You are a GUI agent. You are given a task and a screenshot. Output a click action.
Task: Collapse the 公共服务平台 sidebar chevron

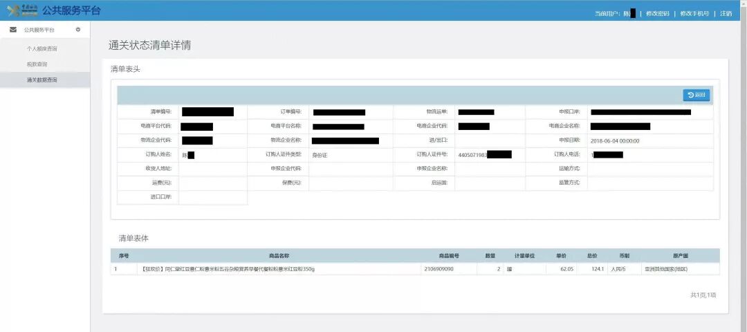tap(78, 30)
